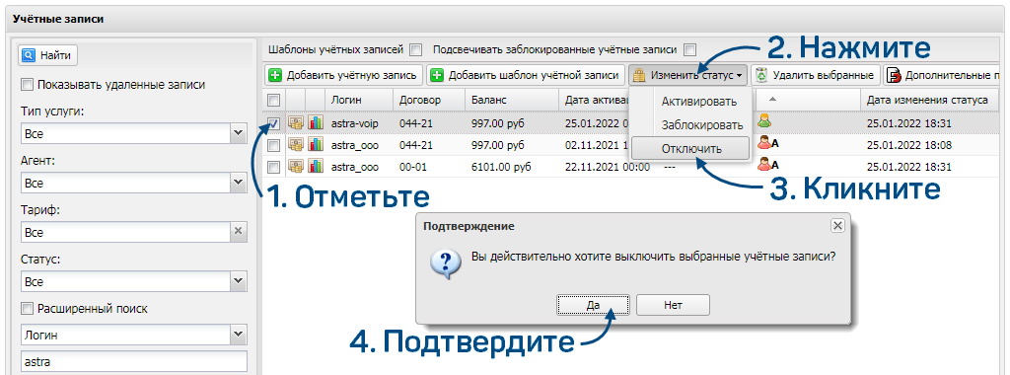The image size is (1010, 375).
Task: Open payments icon for astra_ooo 00-01 row
Action: click(296, 166)
